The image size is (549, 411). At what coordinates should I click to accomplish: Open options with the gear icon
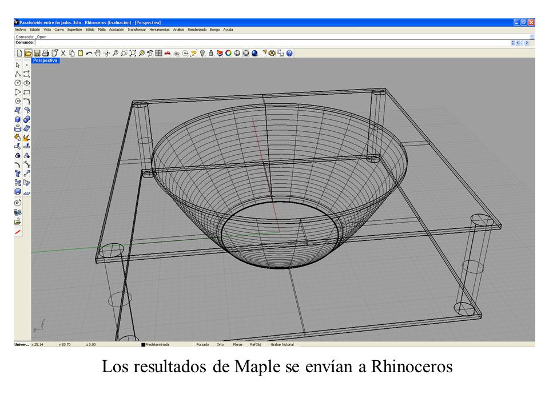click(x=272, y=53)
